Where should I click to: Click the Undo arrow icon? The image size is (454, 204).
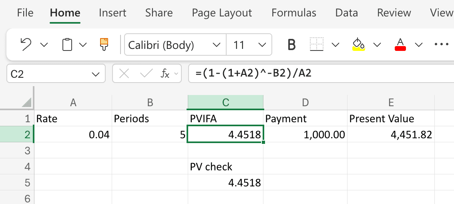(26, 44)
